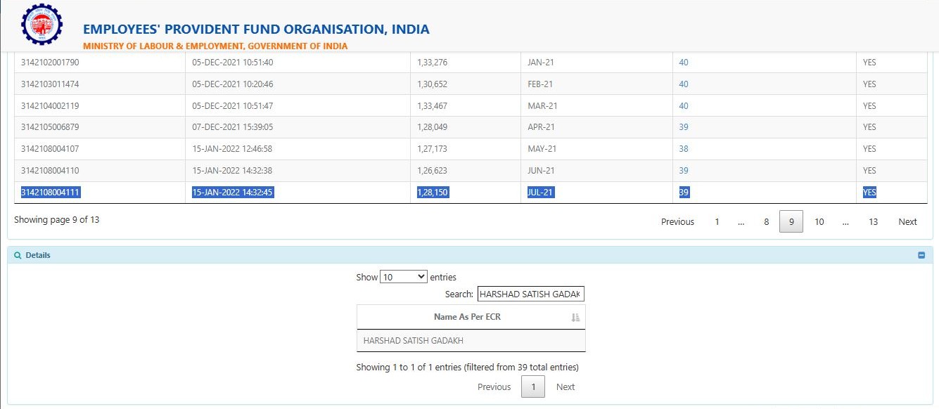This screenshot has width=939, height=409.
Task: Open member count 39 link for APR-21
Action: point(683,127)
